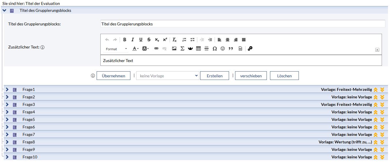Image resolution: width=390 pixels, height=163 pixels.
Task: Click the Titel des Gruppierungsblocks input field
Action: click(242, 24)
